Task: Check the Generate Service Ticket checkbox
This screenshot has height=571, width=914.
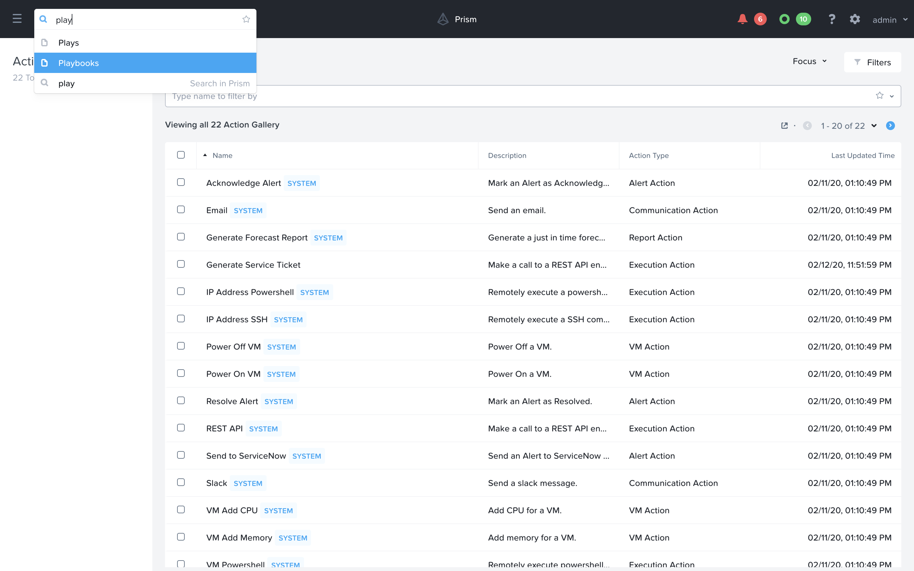Action: 181,264
